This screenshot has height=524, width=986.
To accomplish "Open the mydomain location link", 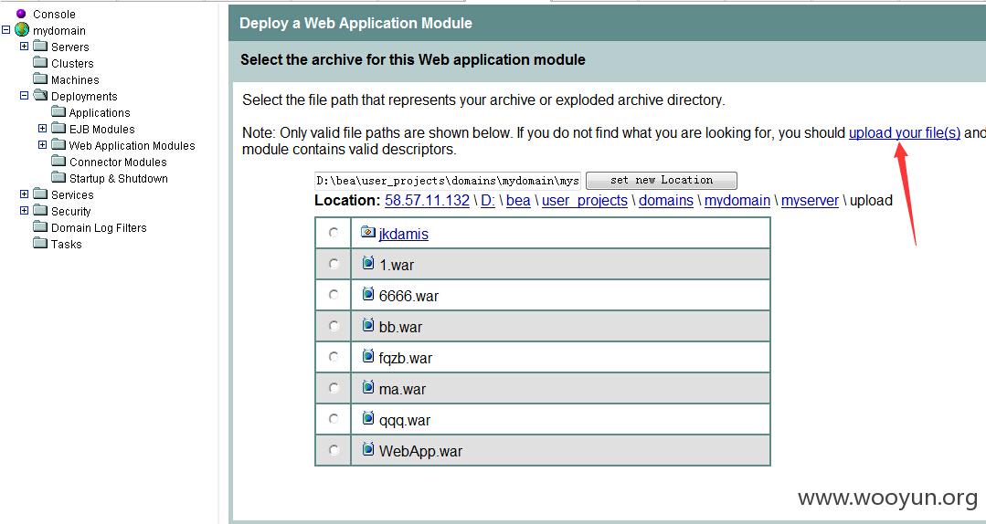I will pos(737,201).
